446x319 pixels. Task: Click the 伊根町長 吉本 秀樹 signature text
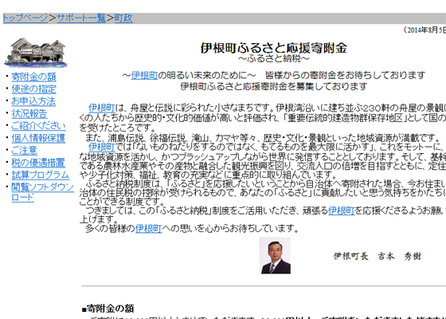pyautogui.click(x=378, y=256)
